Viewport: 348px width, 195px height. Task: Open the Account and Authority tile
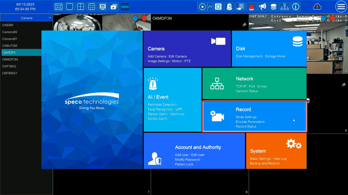point(194,151)
